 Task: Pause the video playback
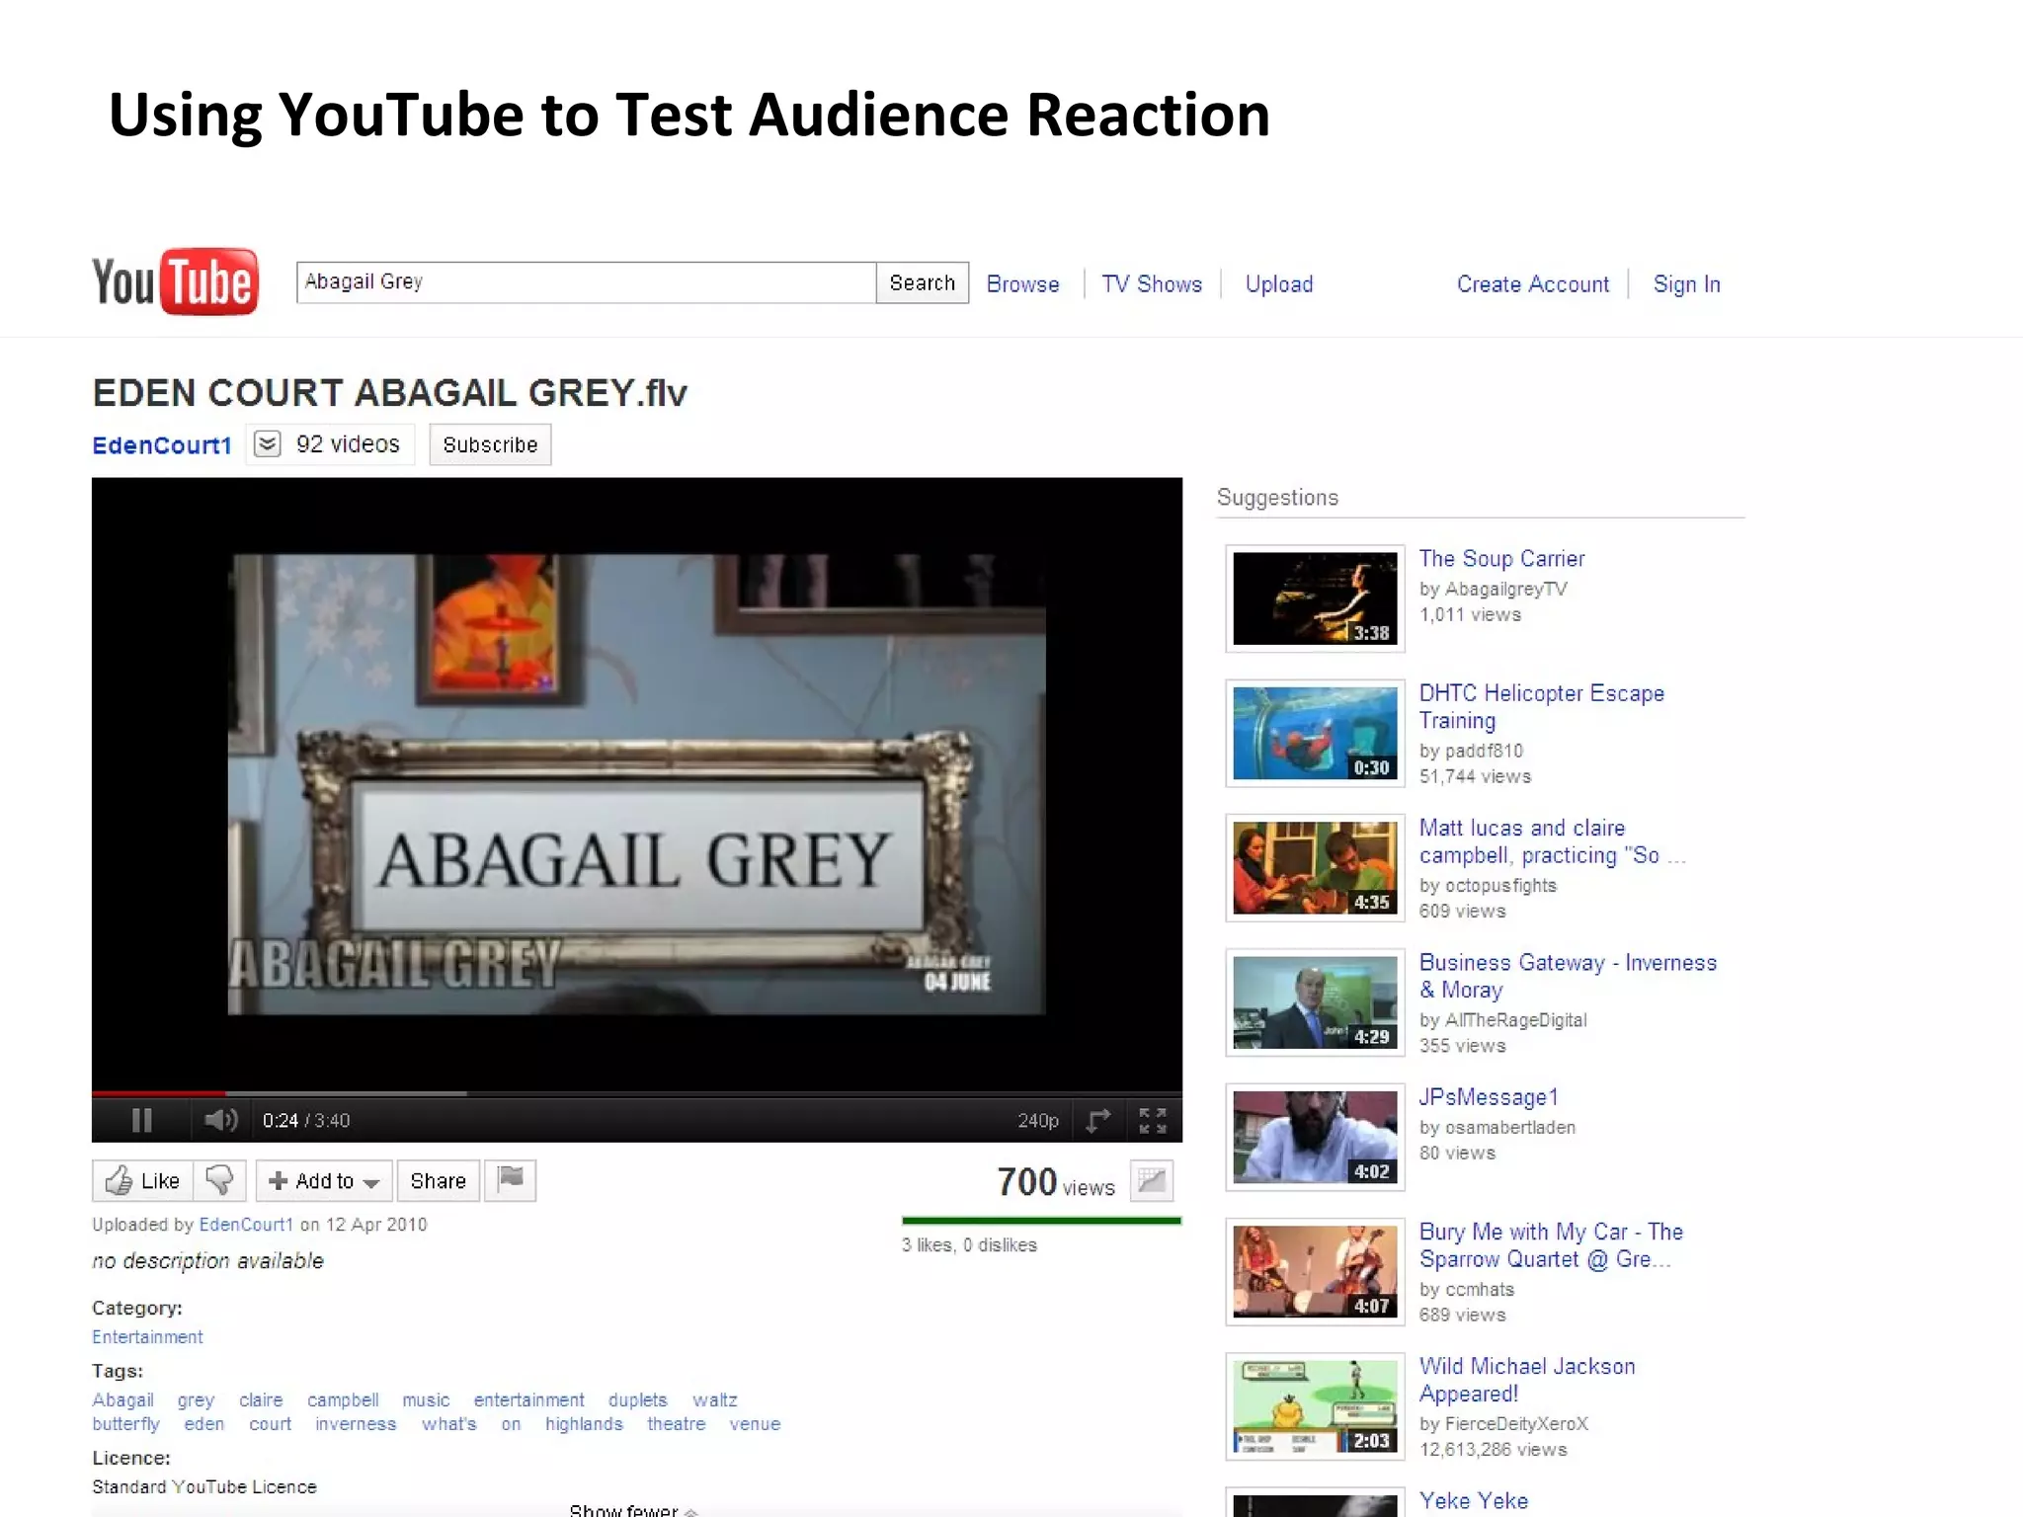(141, 1120)
